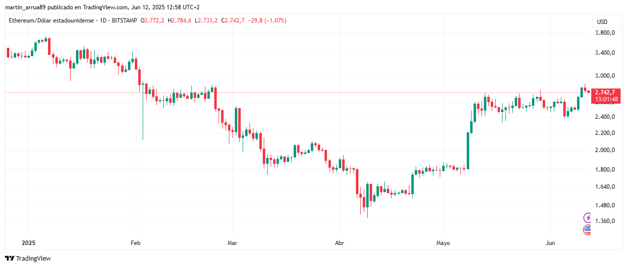Image resolution: width=628 pixels, height=267 pixels.
Task: Click the US flag economic event icon
Action: 587,229
